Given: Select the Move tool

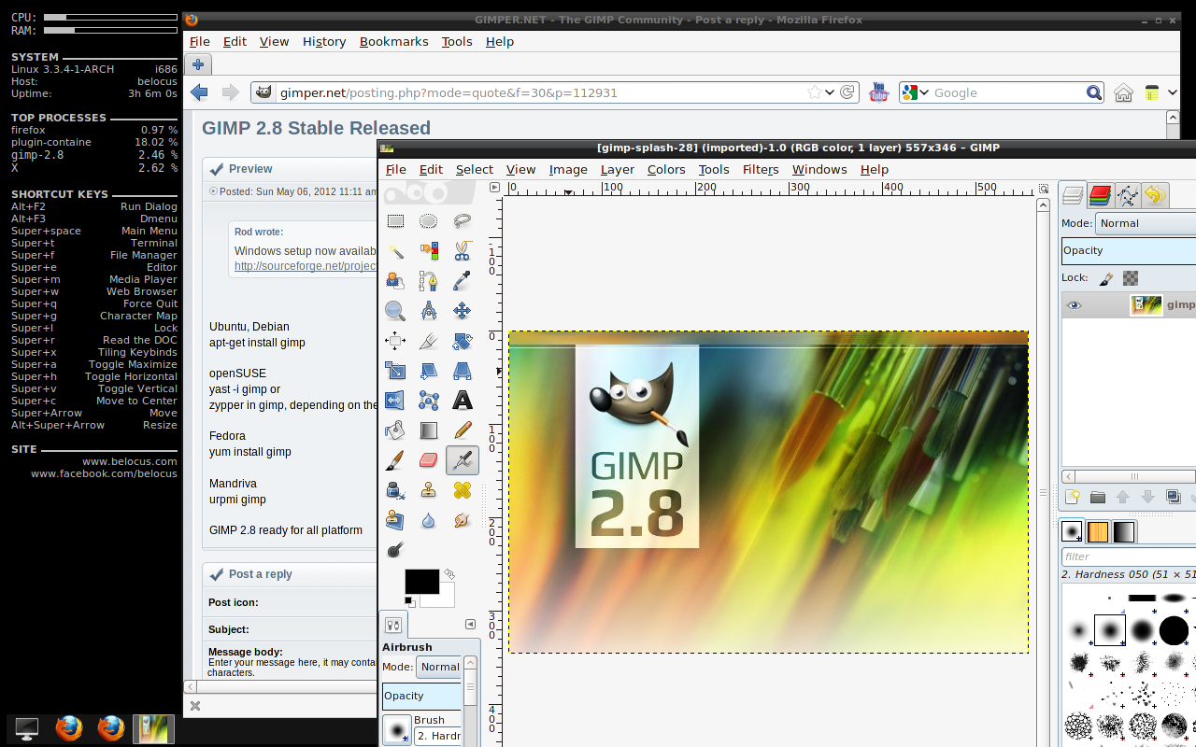Looking at the screenshot, I should (462, 311).
